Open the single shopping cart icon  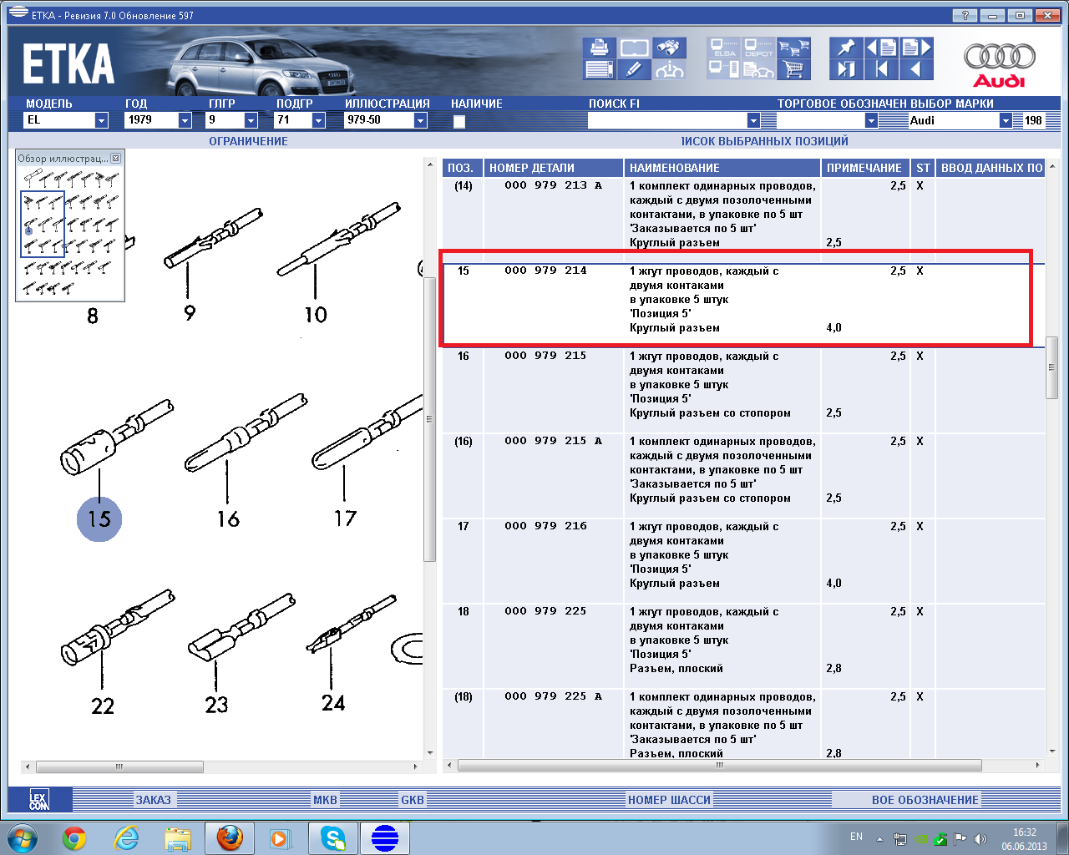pyautogui.click(x=793, y=69)
